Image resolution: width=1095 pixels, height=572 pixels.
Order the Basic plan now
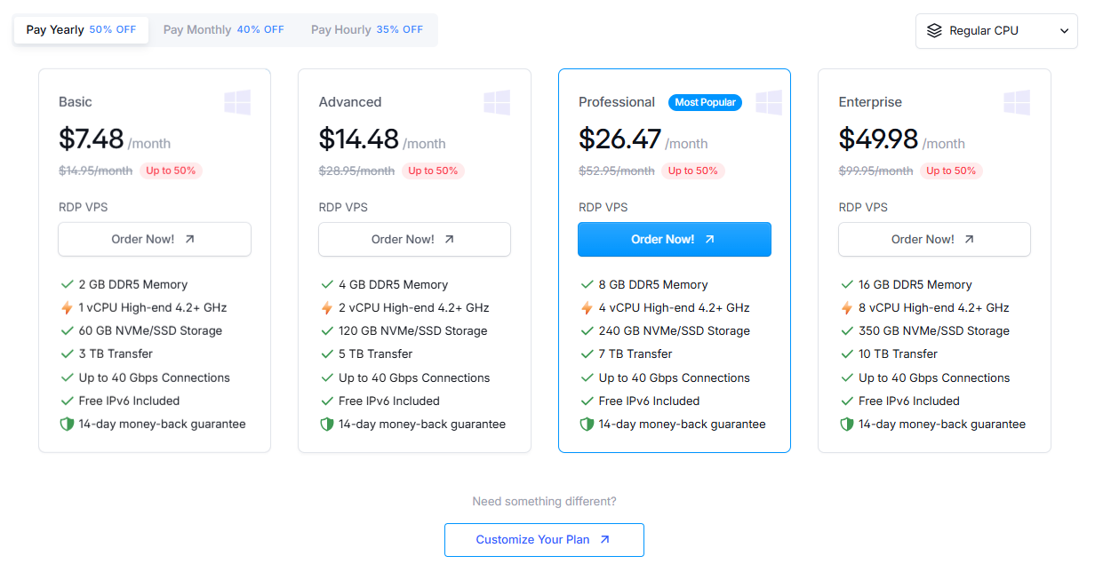(x=155, y=239)
